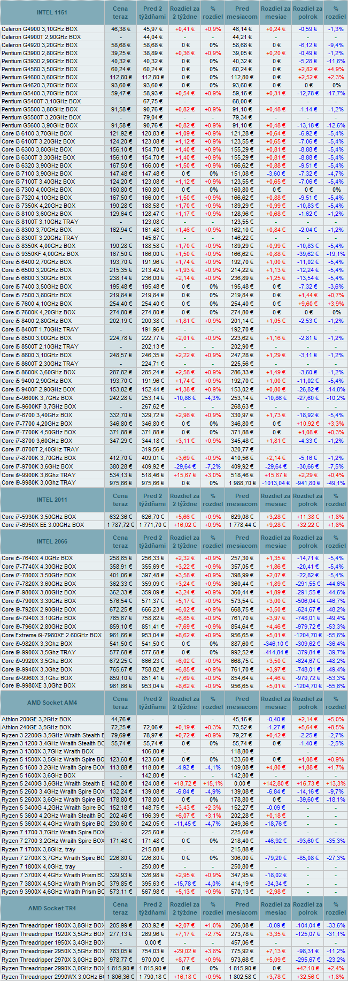The width and height of the screenshot is (348, 981).
Task: Click the -17,7% value in Pentium G5400 row
Action: 336,93
